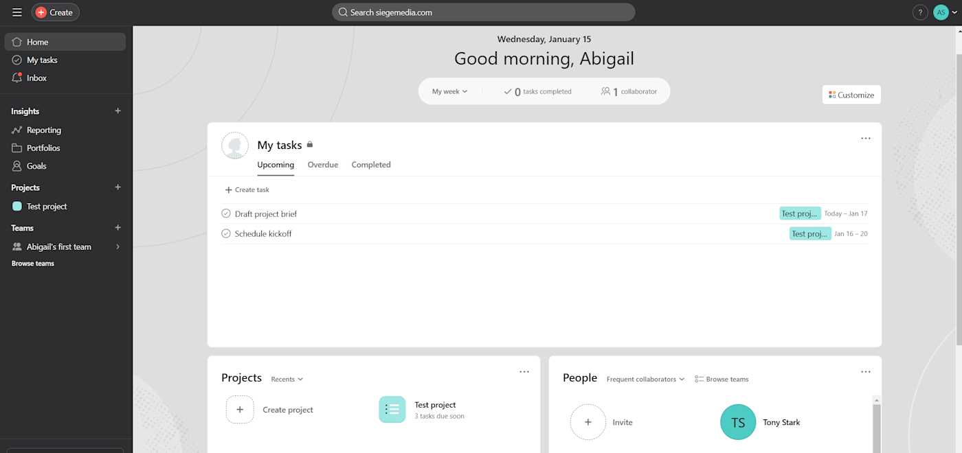Open Tony Stark TS avatar
Viewport: 962px width, 453px height.
click(738, 422)
